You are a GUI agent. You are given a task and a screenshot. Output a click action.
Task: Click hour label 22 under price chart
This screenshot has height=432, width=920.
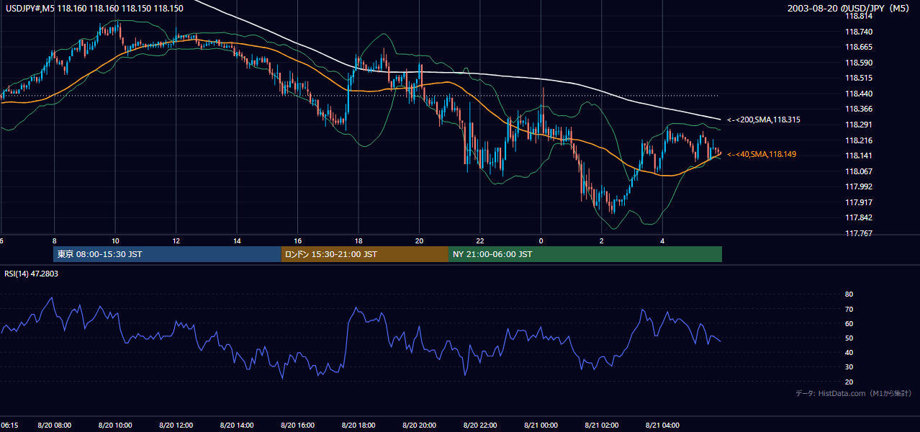click(480, 240)
